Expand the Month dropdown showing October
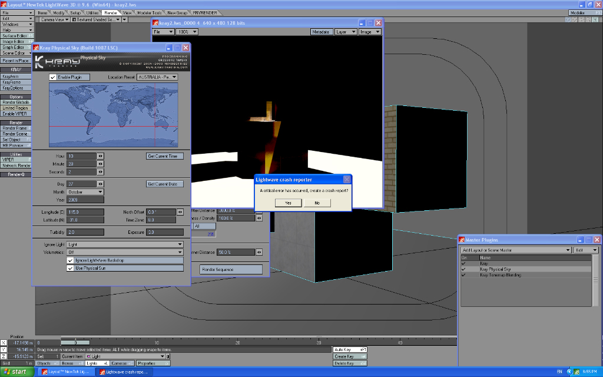Image resolution: width=603 pixels, height=377 pixels. pyautogui.click(x=85, y=192)
